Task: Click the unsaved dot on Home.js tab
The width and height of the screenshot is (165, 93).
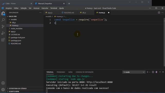Action: tap(109, 13)
